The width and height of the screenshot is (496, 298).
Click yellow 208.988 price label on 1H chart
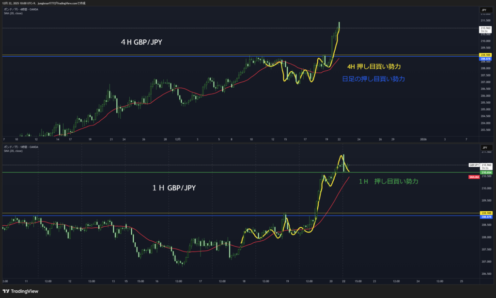coord(486,213)
